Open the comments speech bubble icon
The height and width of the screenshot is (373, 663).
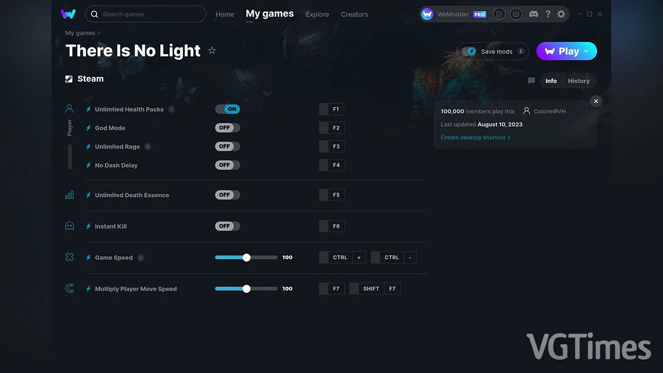532,81
